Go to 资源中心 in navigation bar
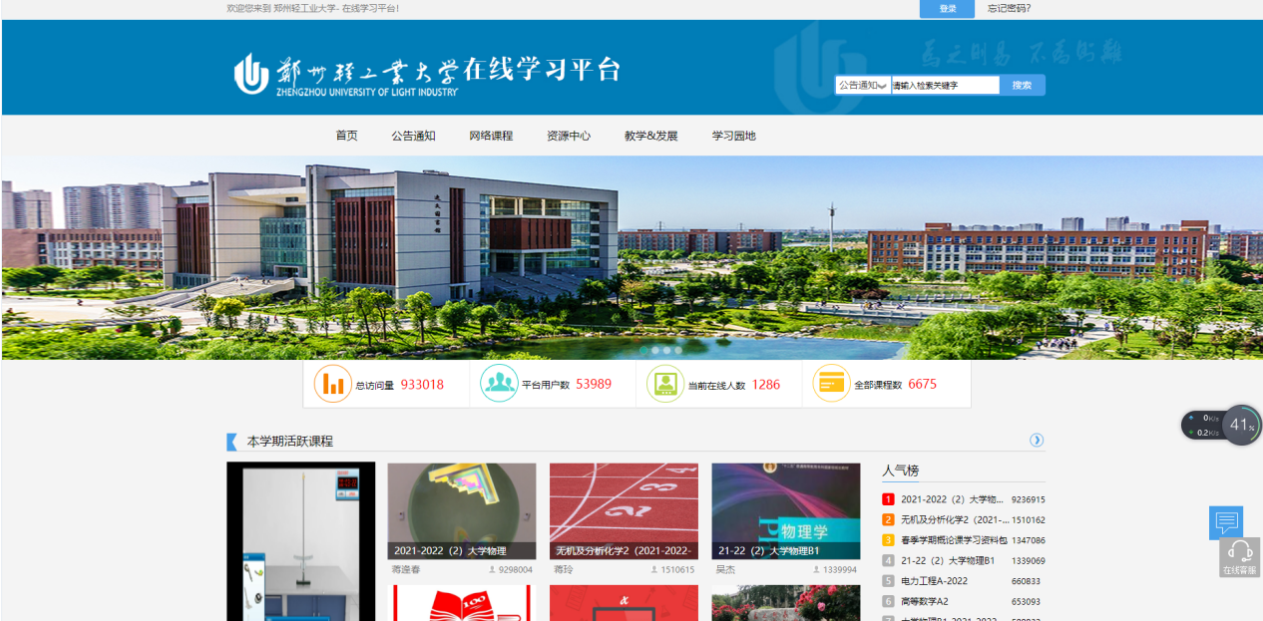 pyautogui.click(x=568, y=136)
